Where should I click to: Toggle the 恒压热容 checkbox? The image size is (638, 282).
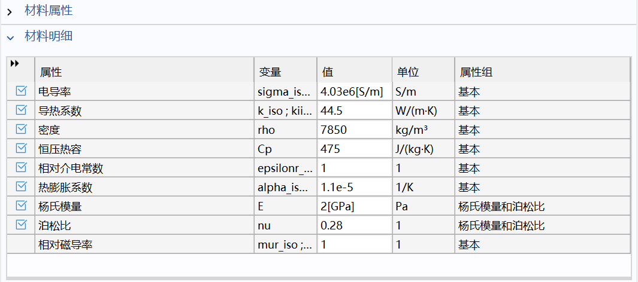tap(21, 148)
